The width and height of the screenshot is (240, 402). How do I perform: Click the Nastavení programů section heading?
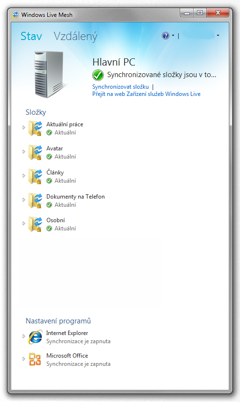(x=58, y=321)
